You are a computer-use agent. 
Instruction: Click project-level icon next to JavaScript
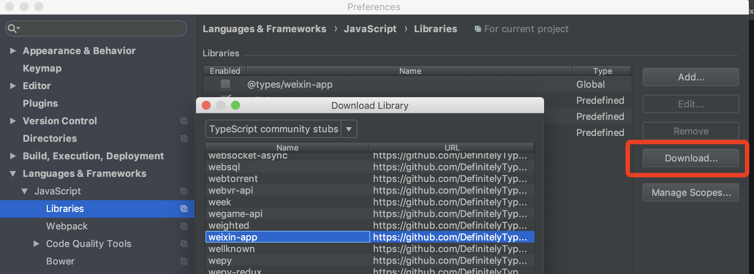[184, 191]
